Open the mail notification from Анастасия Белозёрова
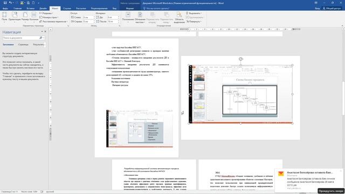 point(309,181)
